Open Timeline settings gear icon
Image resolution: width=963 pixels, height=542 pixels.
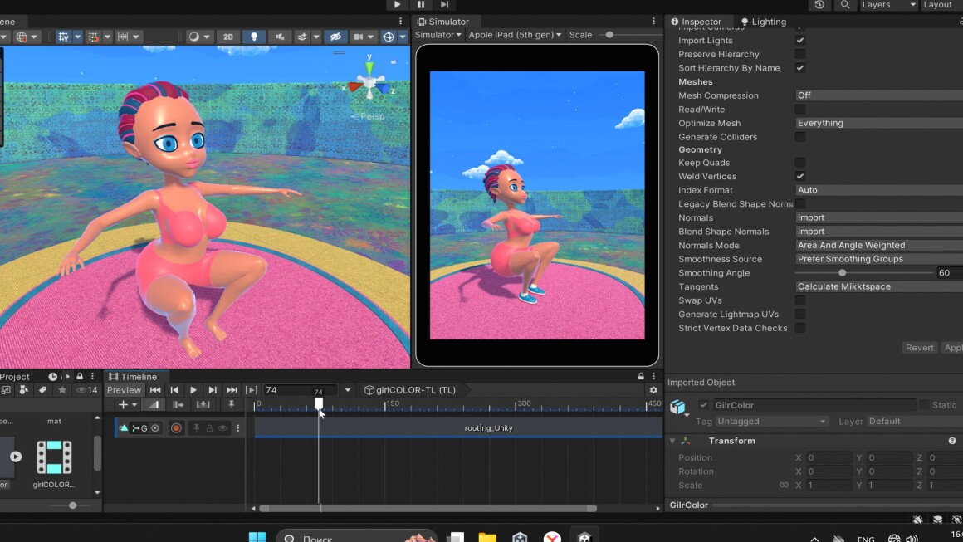pos(653,390)
